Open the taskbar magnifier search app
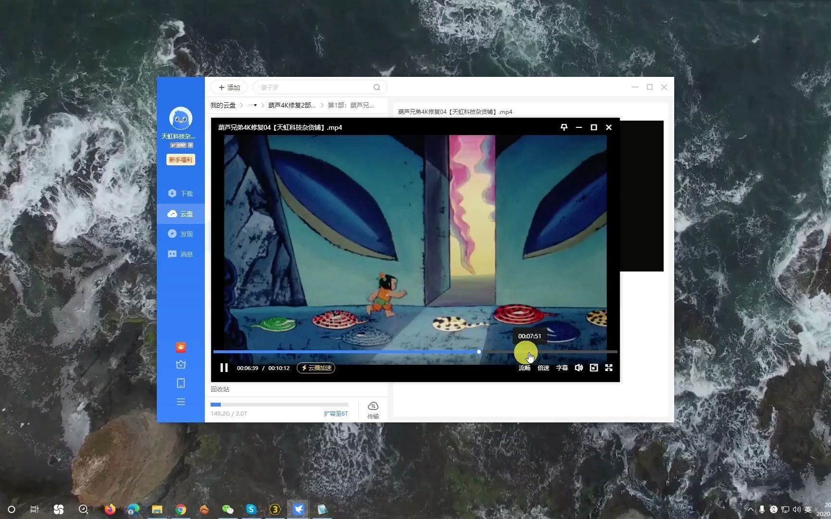 [x=83, y=509]
